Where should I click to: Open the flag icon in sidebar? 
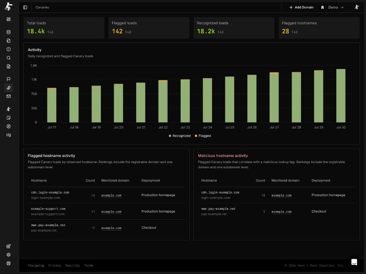tap(9, 79)
